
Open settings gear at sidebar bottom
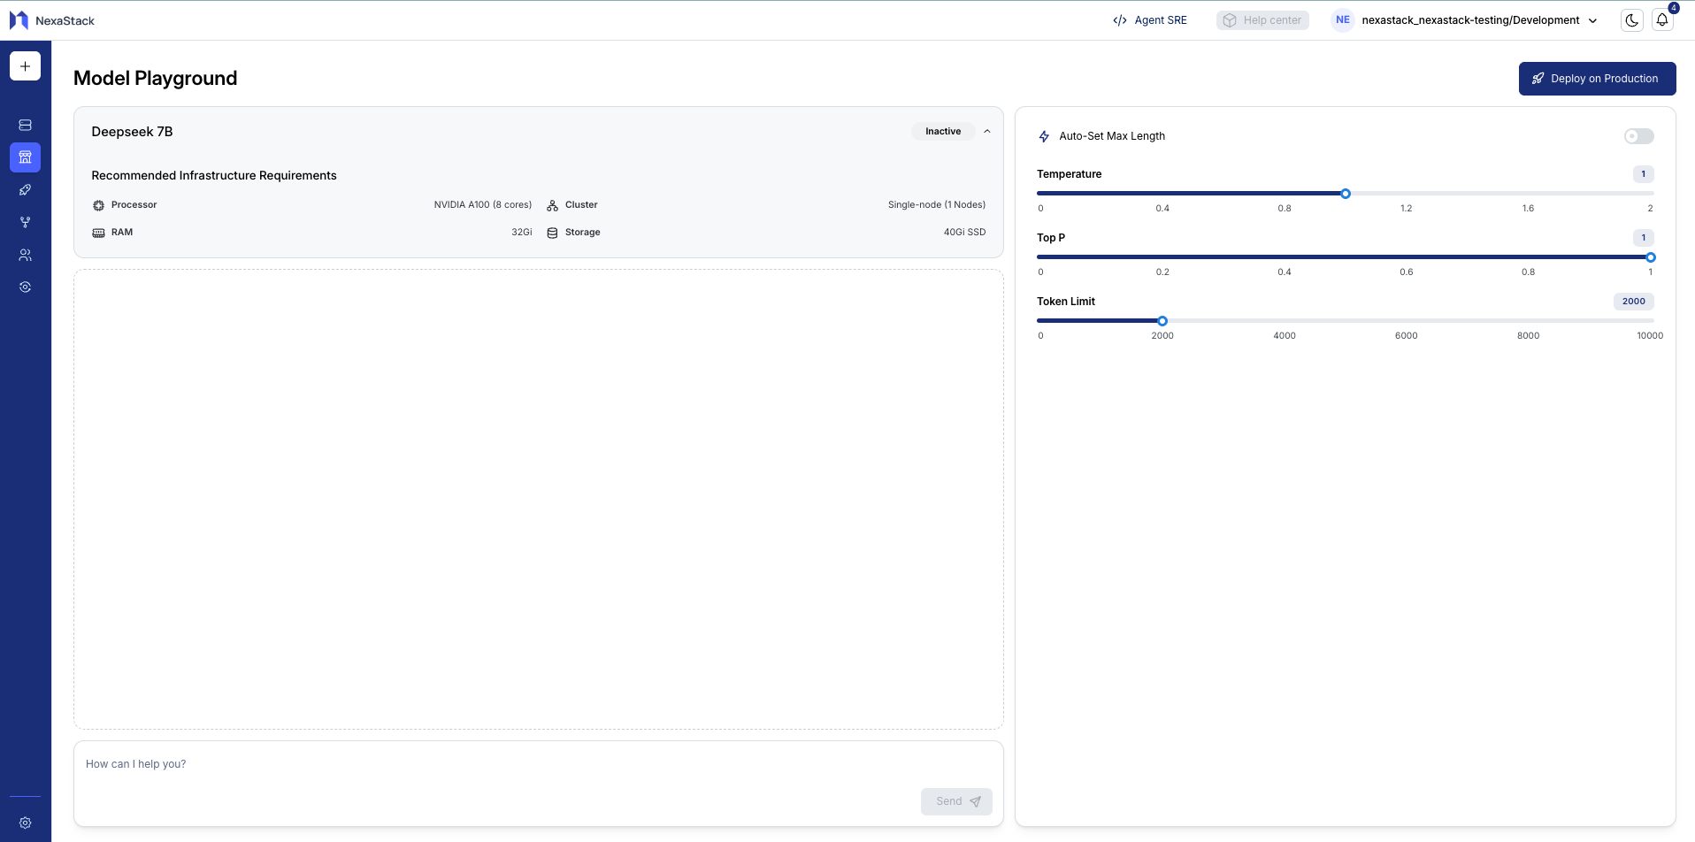pos(25,823)
